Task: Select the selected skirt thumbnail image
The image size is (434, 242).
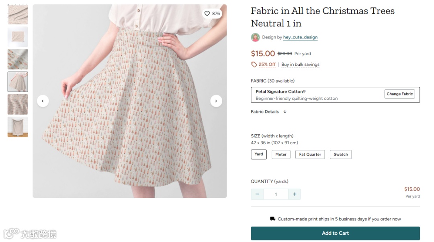Action: tap(18, 82)
